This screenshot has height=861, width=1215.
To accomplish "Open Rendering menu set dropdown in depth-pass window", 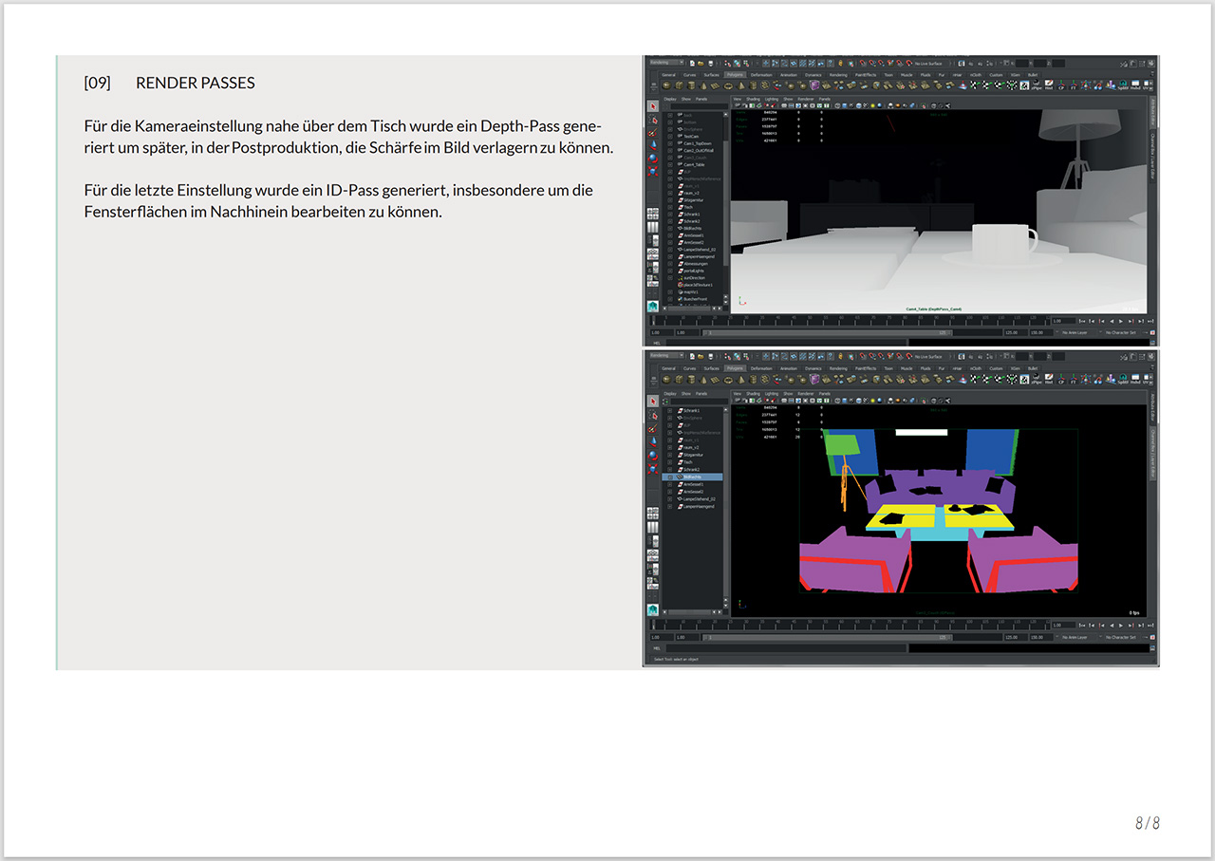I will click(x=666, y=63).
